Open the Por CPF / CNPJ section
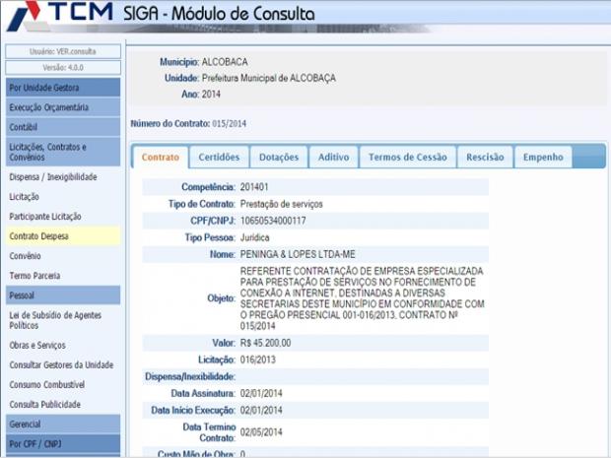 63,444
